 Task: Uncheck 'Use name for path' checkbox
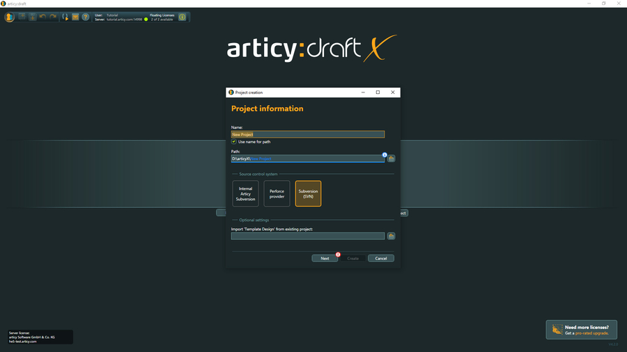(234, 142)
